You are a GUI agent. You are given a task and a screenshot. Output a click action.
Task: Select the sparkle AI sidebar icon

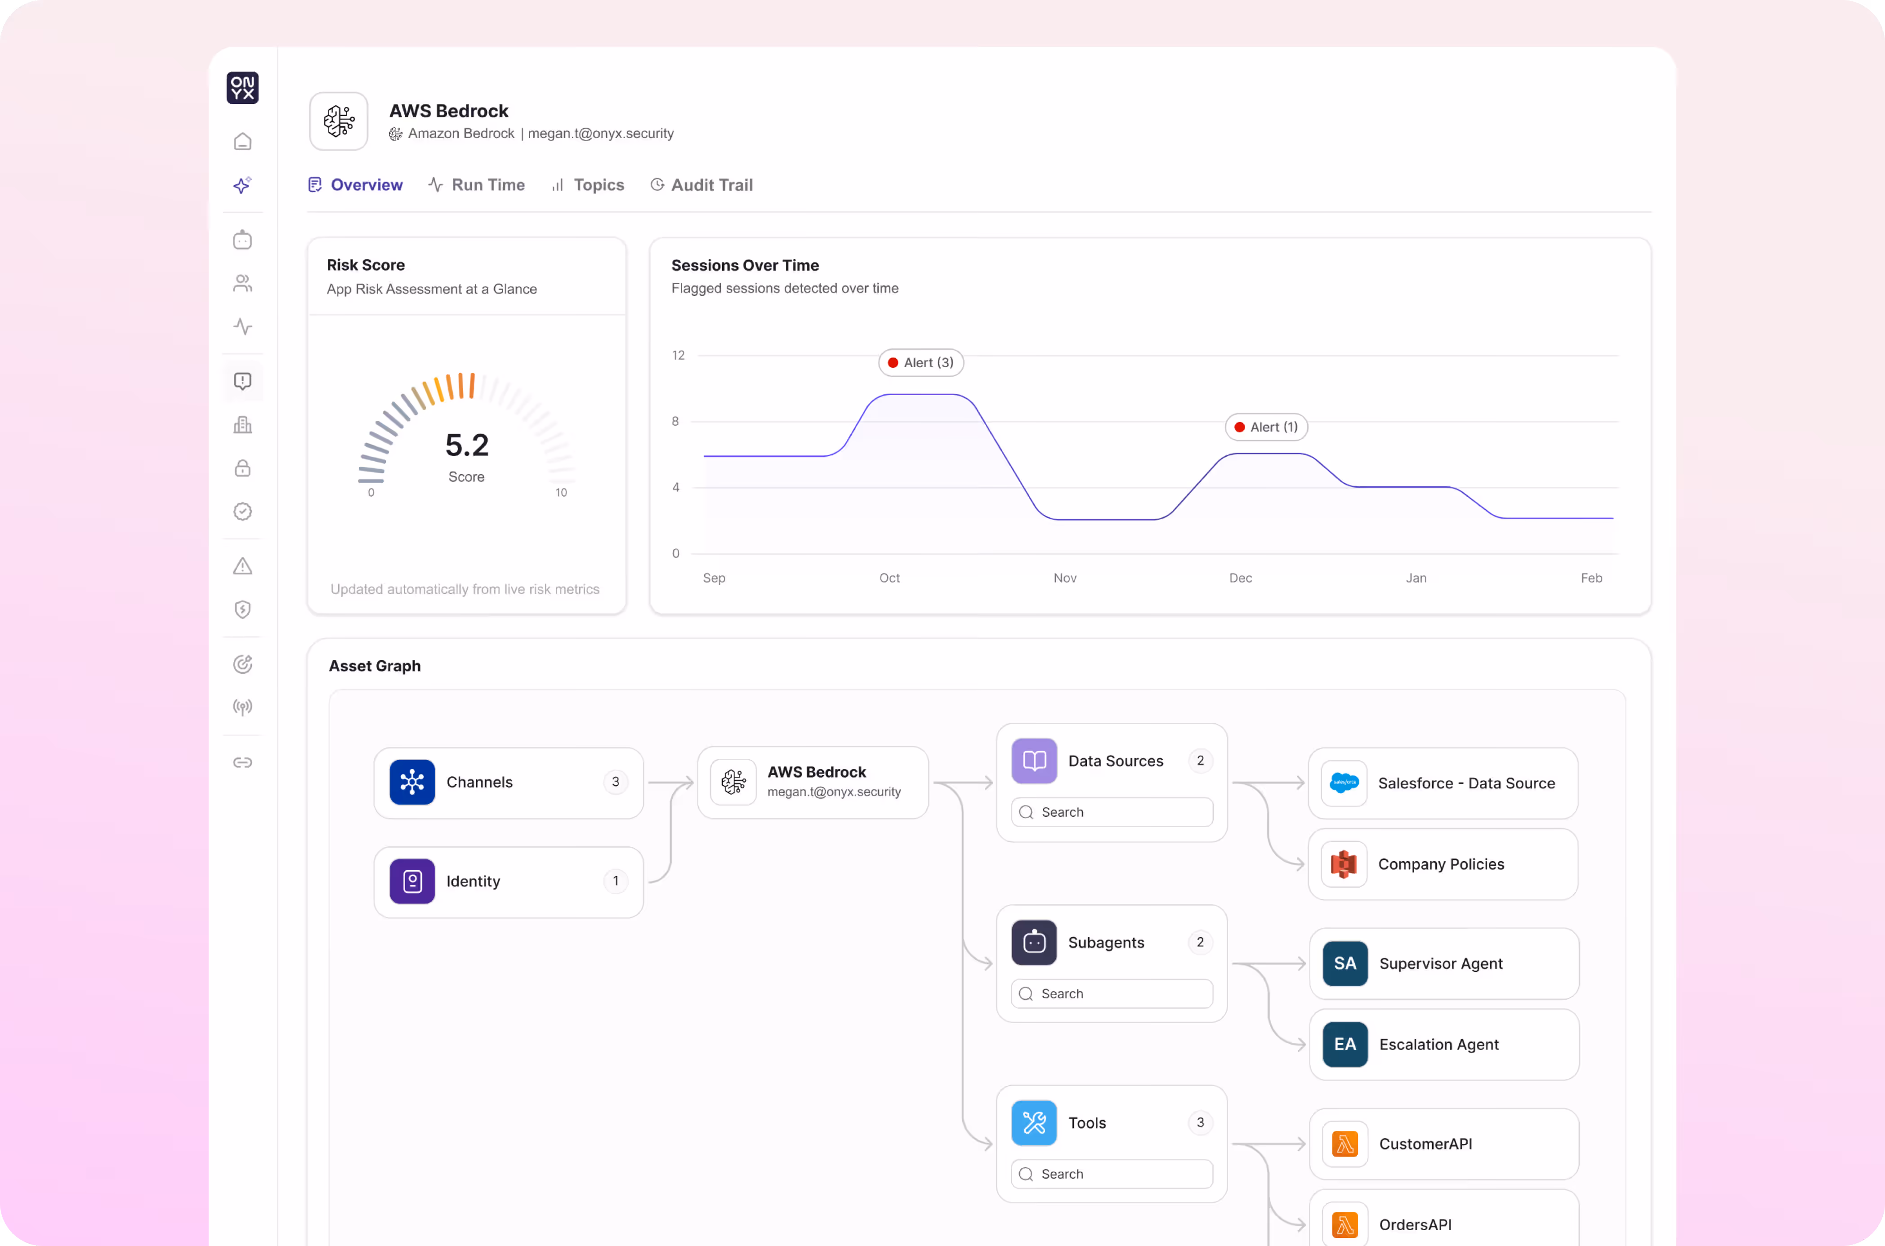pyautogui.click(x=242, y=185)
